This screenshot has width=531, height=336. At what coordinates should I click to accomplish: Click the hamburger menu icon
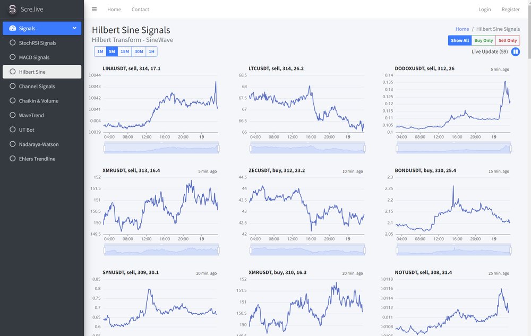pos(95,9)
